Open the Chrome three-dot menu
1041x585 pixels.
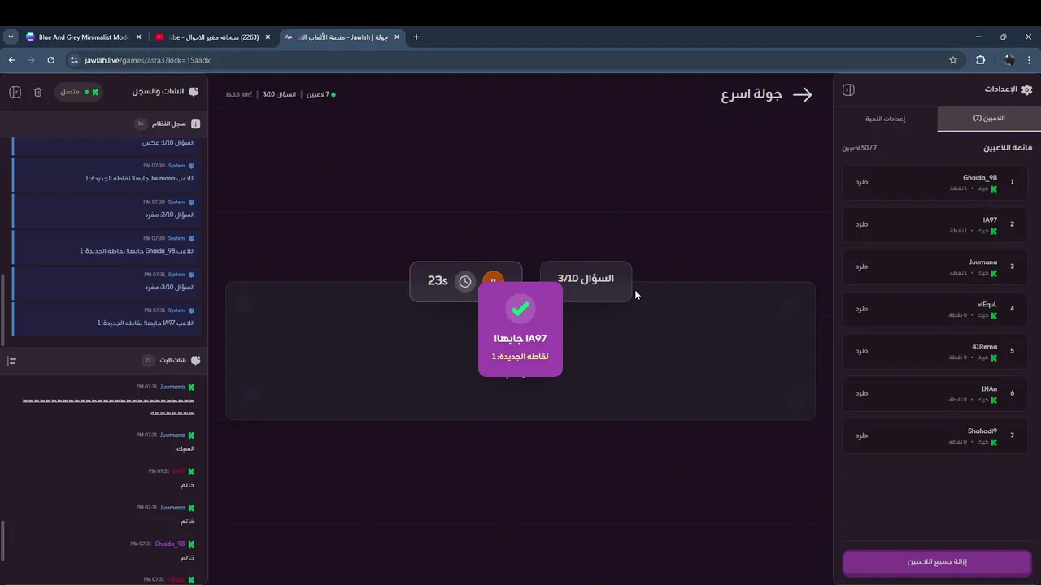click(1030, 60)
